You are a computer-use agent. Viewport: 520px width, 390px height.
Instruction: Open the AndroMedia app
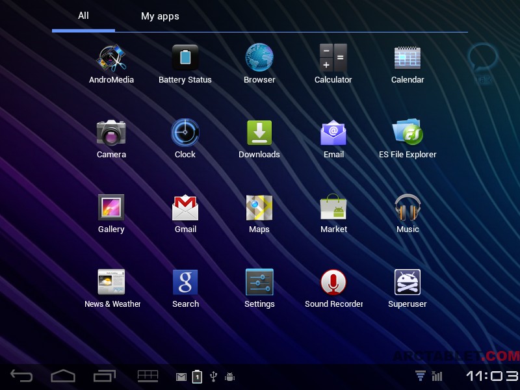(111, 59)
